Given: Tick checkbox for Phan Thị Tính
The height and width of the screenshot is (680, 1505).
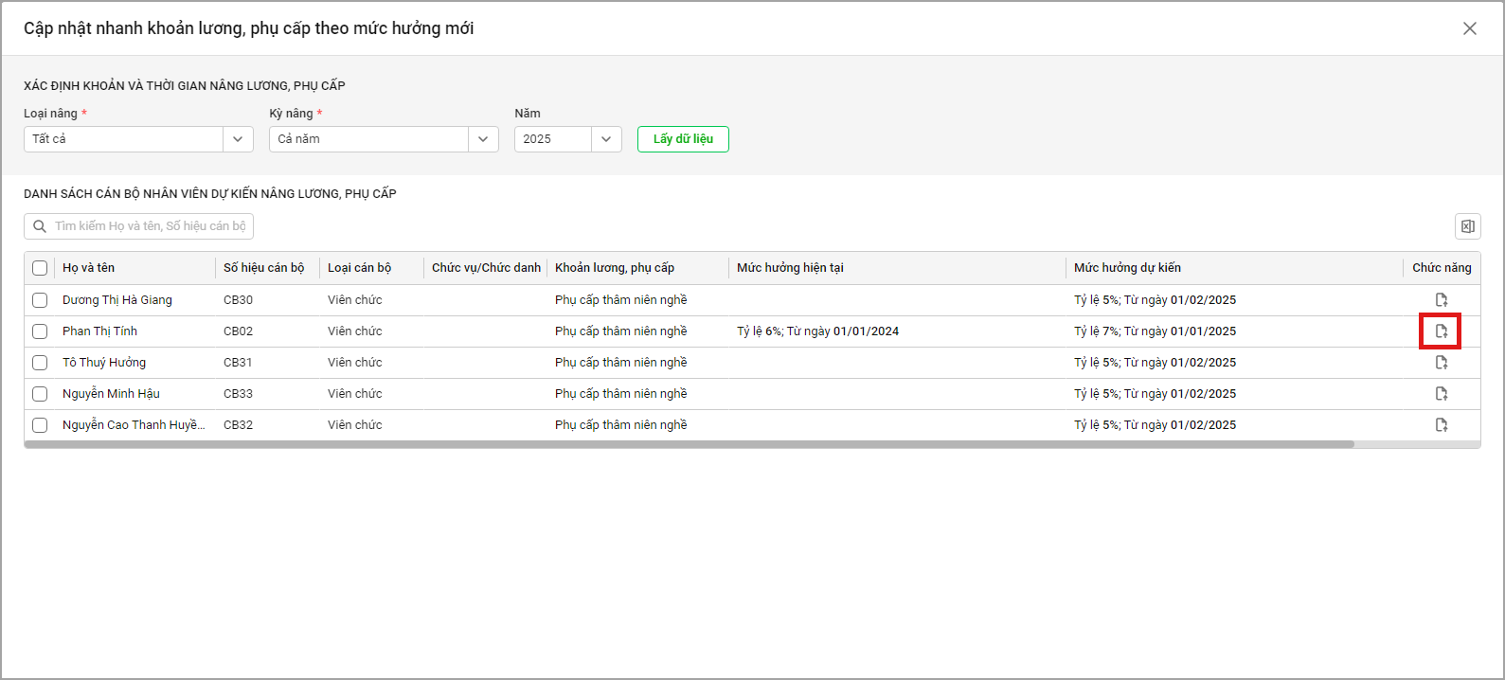Looking at the screenshot, I should 40,331.
